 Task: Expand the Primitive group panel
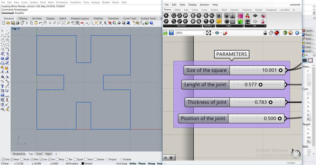coord(214,26)
